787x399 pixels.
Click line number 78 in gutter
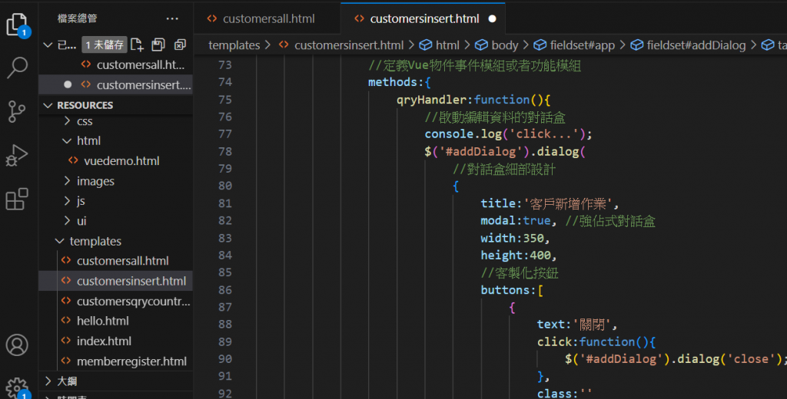tap(225, 151)
